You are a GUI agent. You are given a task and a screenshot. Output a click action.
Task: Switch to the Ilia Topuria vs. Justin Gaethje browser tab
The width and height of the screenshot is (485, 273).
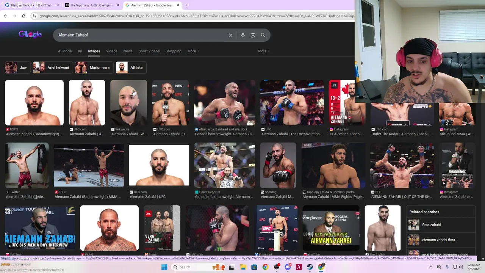[91, 5]
